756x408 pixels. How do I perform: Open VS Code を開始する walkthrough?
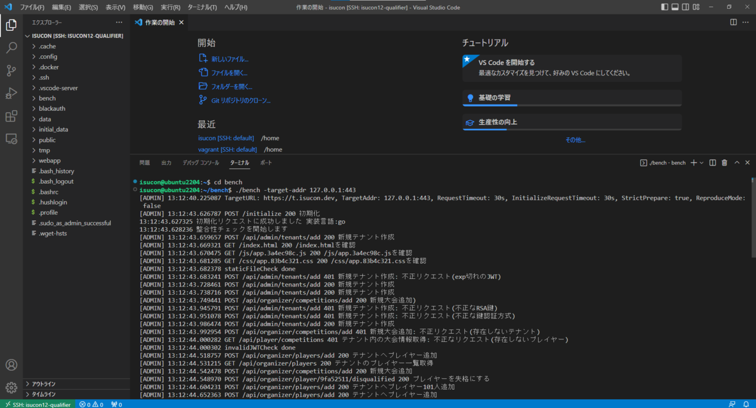click(572, 67)
